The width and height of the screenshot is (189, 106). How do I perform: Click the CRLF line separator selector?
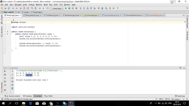coord(161,99)
